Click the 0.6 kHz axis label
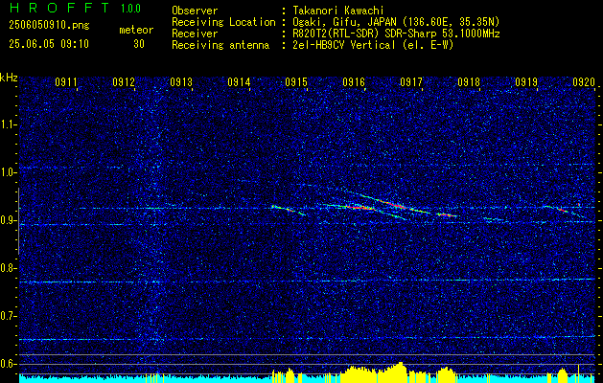The width and height of the screenshot is (603, 383). (x=8, y=364)
